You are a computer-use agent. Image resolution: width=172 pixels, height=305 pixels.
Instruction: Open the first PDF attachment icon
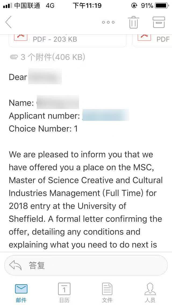click(21, 38)
